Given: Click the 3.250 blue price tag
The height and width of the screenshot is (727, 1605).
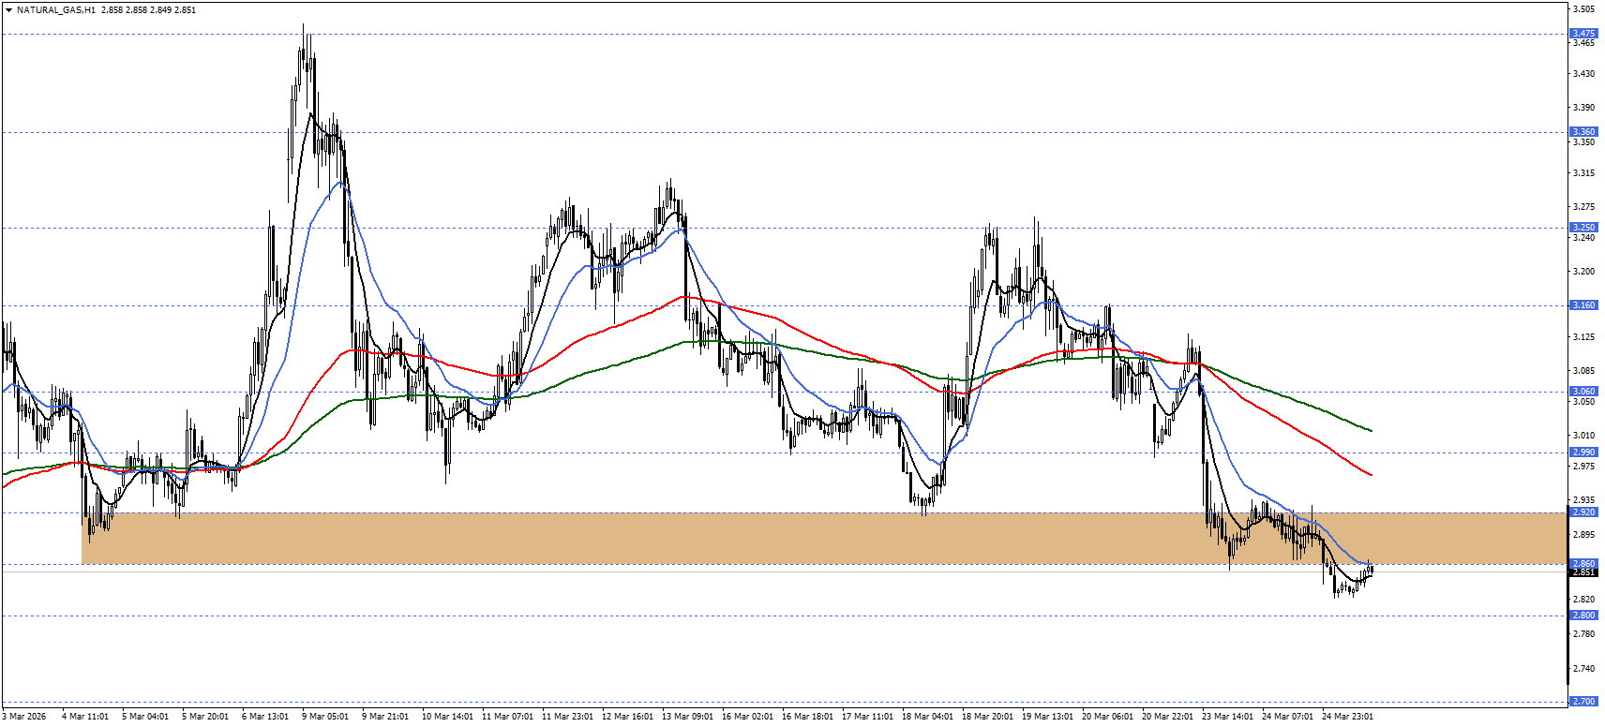Looking at the screenshot, I should [x=1582, y=228].
